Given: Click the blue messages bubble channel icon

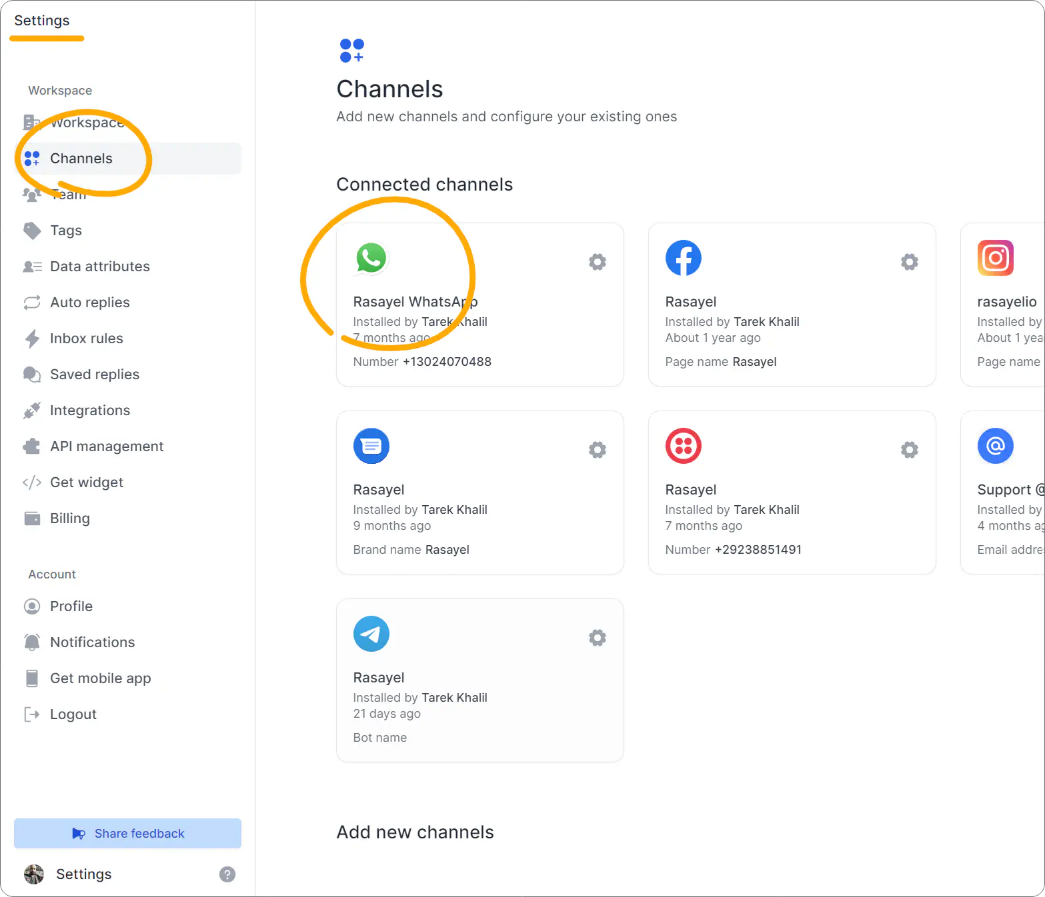Looking at the screenshot, I should point(371,446).
